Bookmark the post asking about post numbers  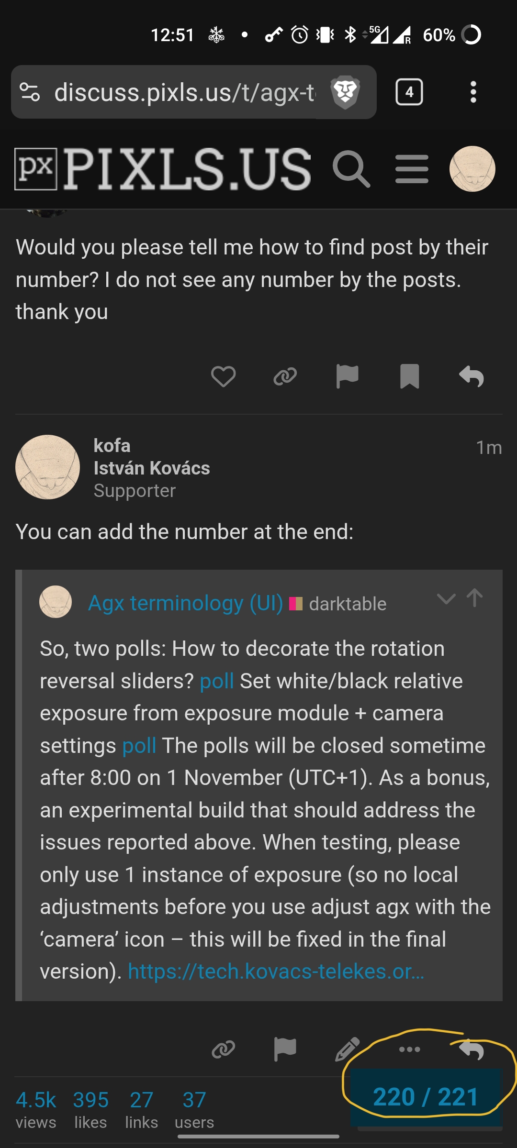point(409,376)
